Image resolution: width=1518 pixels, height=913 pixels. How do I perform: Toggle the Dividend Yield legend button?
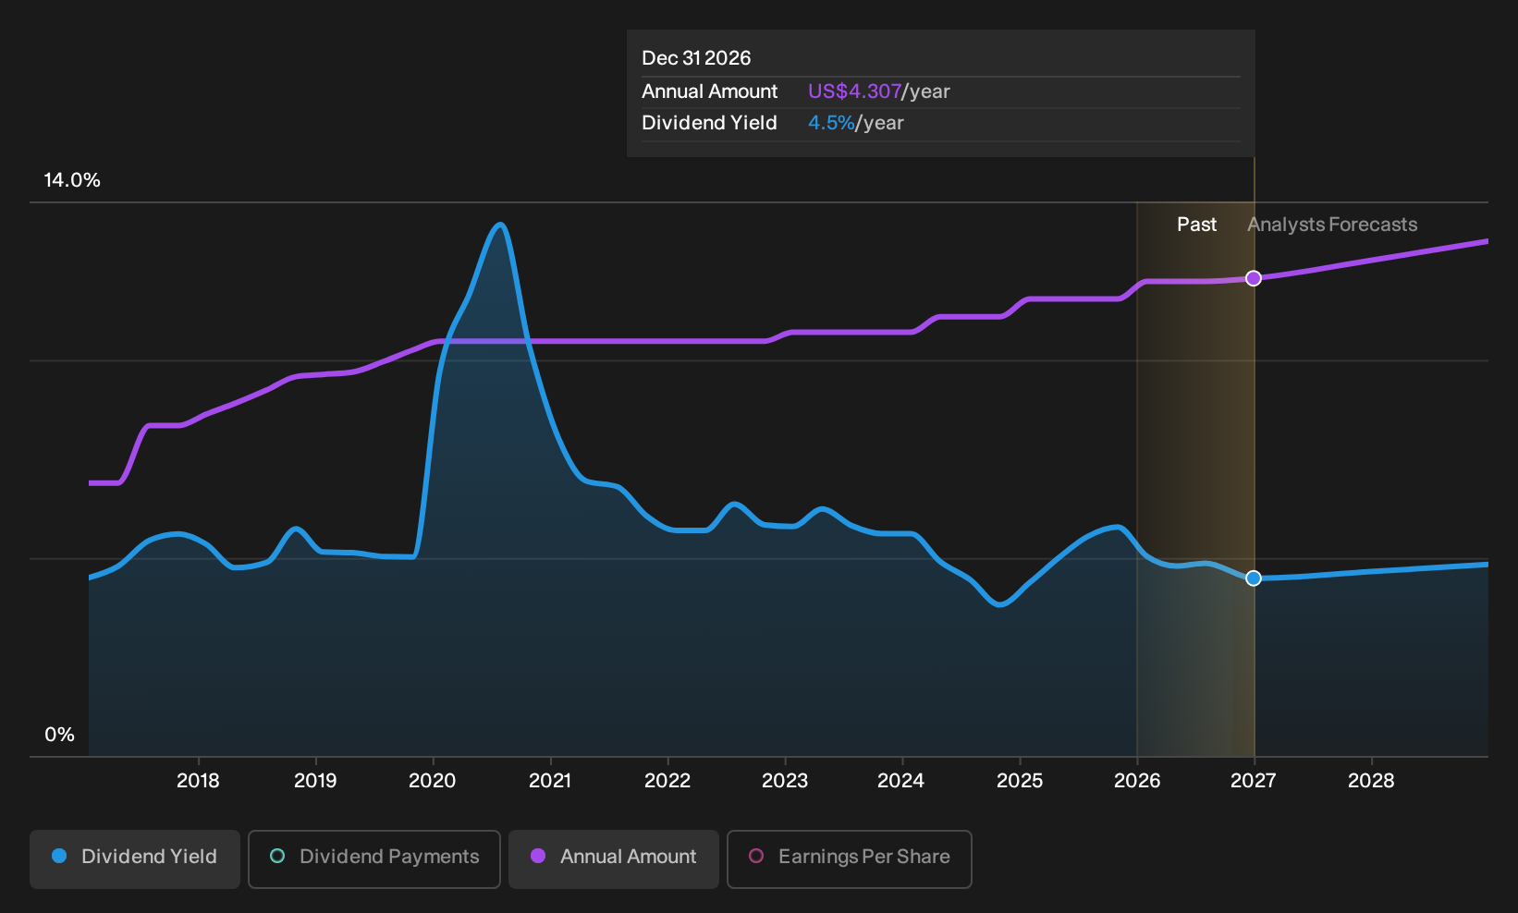tap(135, 858)
